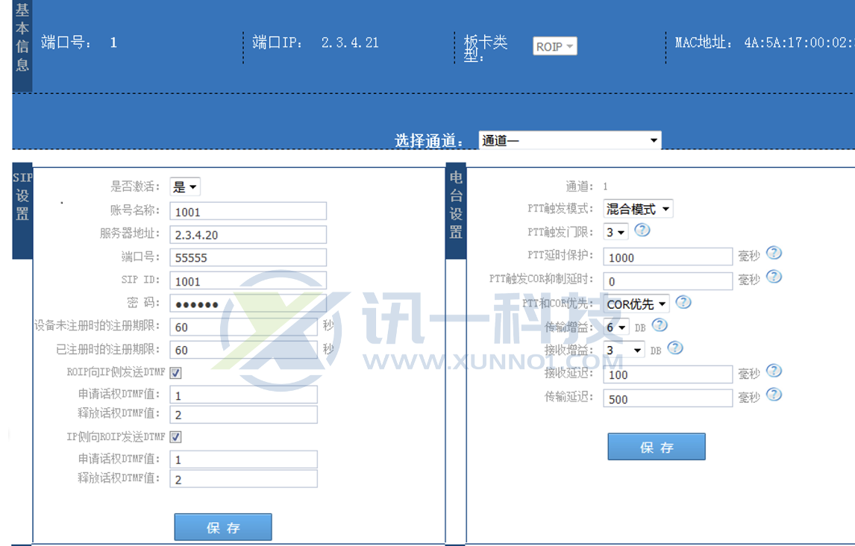Open help for PTT触发COR抑制延时
The height and width of the screenshot is (546, 855).
click(774, 277)
